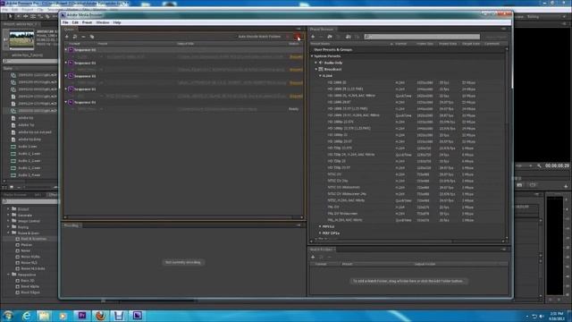
Task: Select the Watch Folders tab
Action: tap(322, 250)
